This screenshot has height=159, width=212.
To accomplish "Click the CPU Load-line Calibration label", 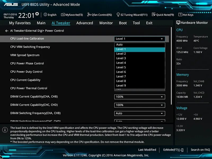I will click(x=27, y=39).
